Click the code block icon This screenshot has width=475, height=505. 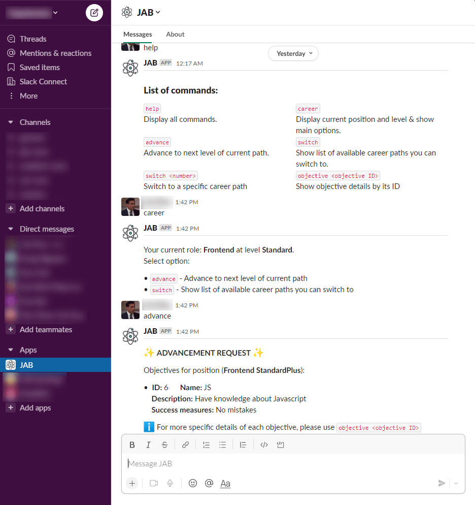pos(281,445)
